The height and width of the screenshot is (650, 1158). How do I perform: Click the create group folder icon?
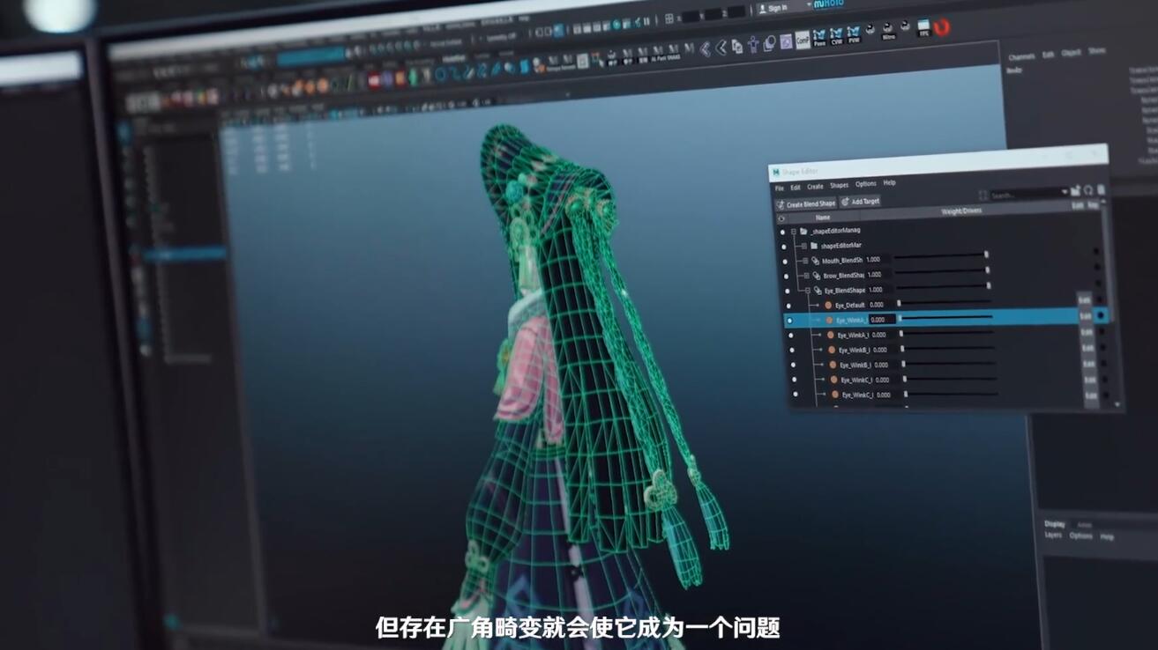[x=1076, y=191]
